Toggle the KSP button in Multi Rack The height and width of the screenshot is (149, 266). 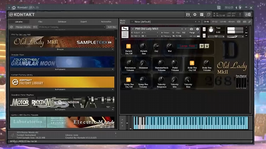click(239, 22)
